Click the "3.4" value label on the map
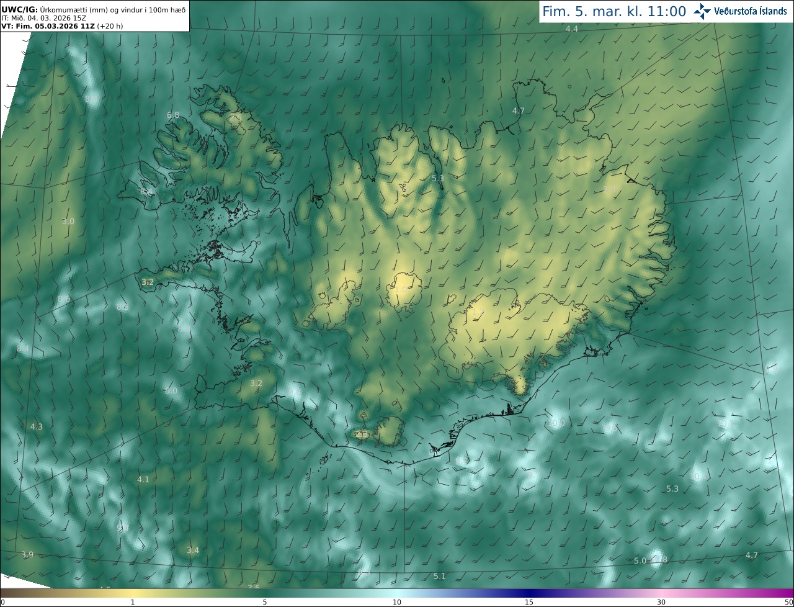The height and width of the screenshot is (607, 794). pos(193,550)
